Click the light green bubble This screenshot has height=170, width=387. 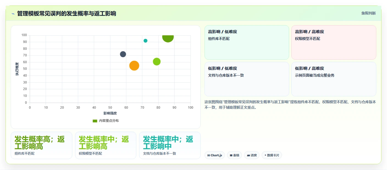pos(157,62)
